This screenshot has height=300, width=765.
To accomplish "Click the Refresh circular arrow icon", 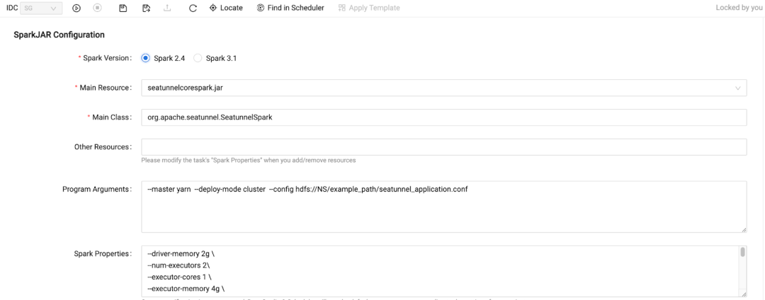I will [193, 8].
